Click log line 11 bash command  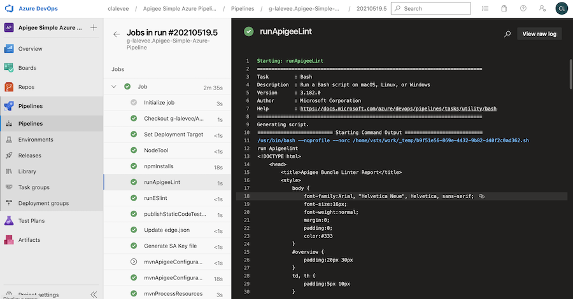pyautogui.click(x=393, y=140)
